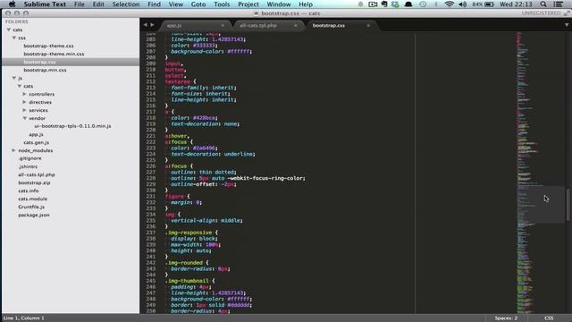Open the Project menu
This screenshot has height=322, width=572.
pos(248,4)
